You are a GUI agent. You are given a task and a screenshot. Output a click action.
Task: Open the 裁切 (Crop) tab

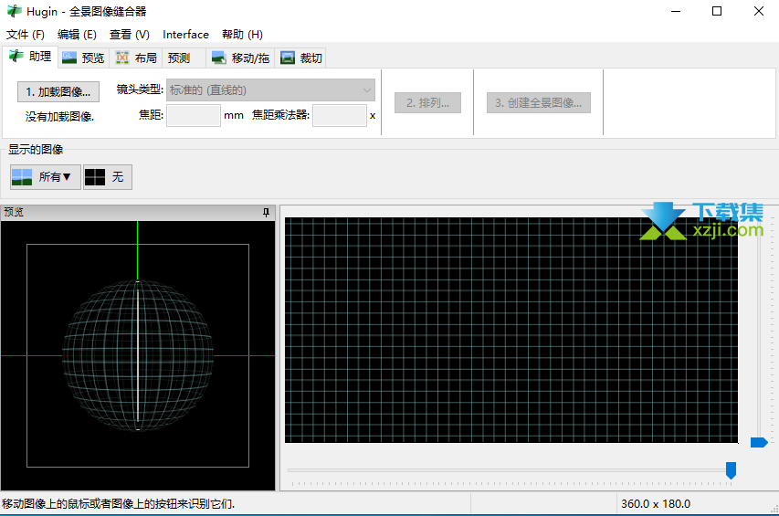pos(302,58)
